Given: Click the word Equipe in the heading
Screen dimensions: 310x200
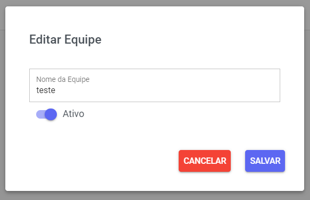Looking at the screenshot, I should (x=83, y=40).
